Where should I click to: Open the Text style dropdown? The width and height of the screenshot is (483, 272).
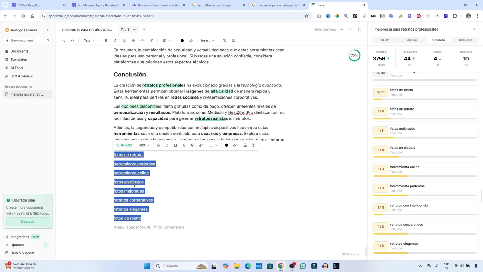(x=89, y=40)
